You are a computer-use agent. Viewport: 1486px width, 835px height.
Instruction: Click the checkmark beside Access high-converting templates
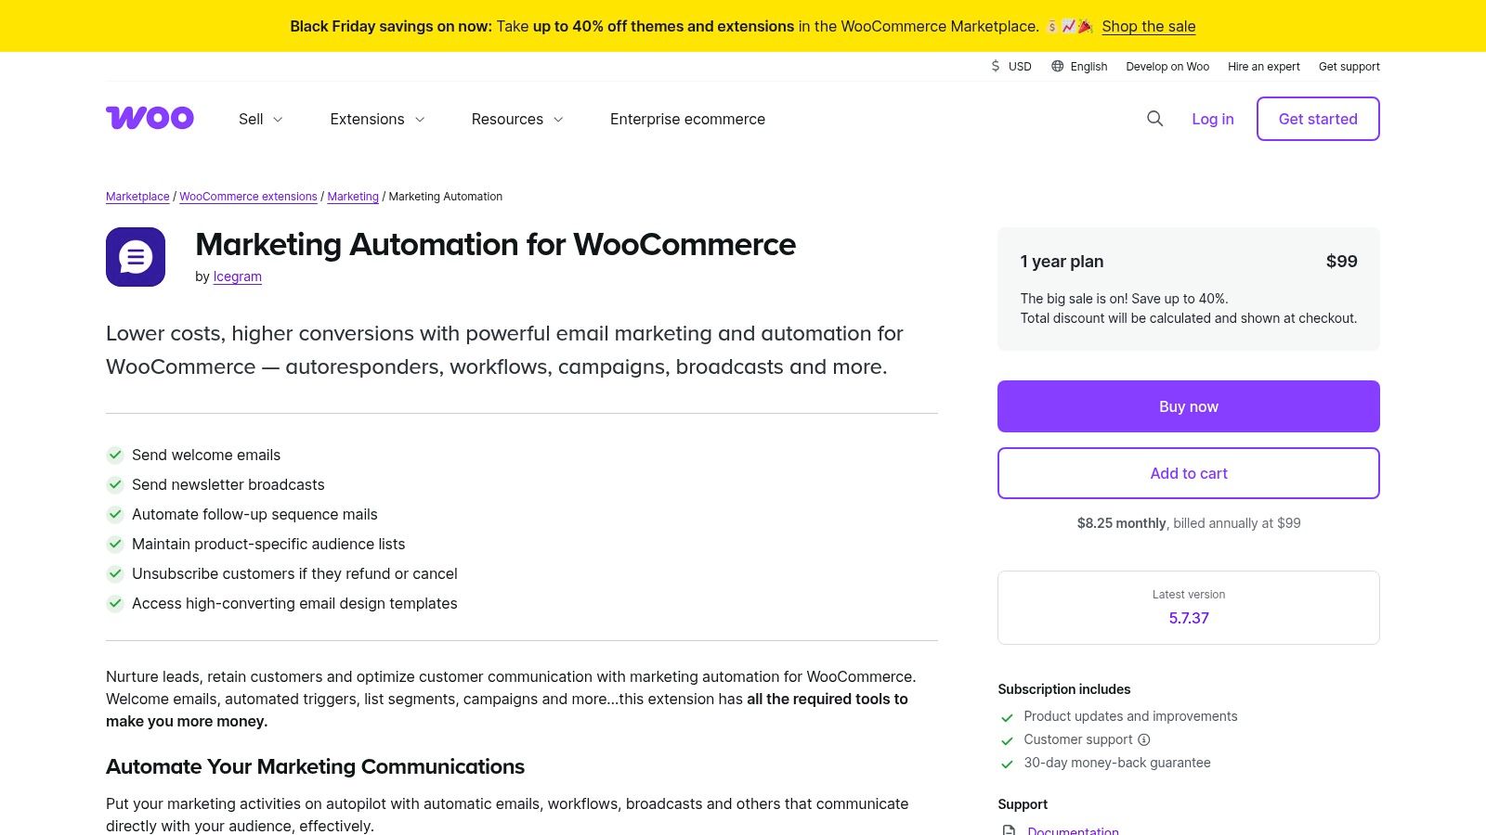coord(115,603)
